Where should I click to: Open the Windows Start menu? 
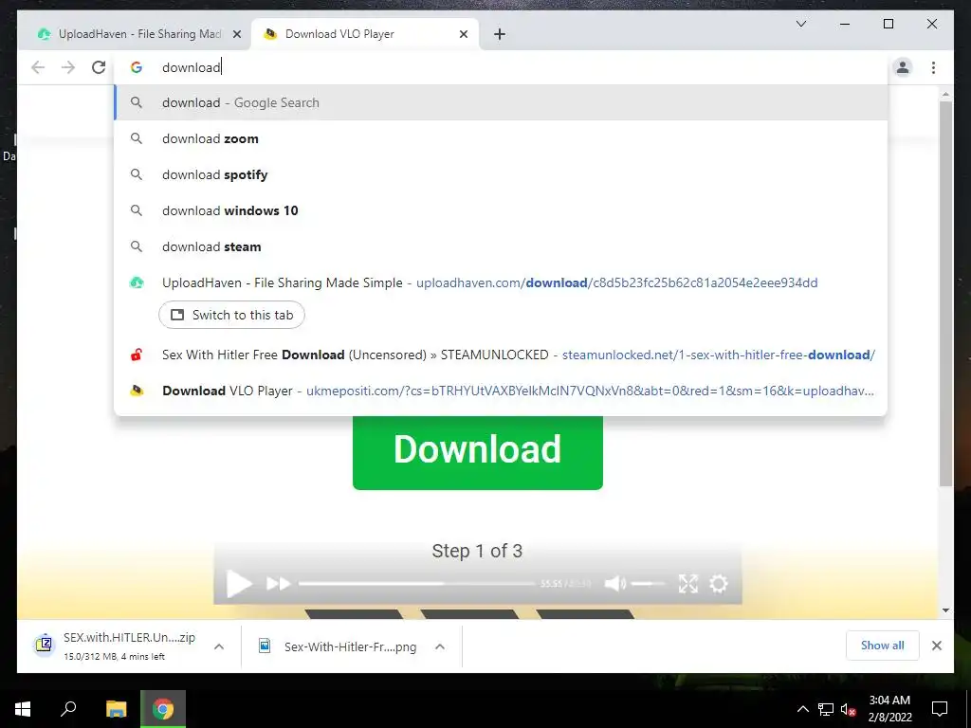click(x=23, y=709)
